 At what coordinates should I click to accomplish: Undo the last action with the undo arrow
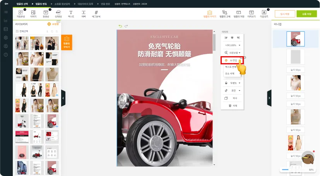[120, 26]
